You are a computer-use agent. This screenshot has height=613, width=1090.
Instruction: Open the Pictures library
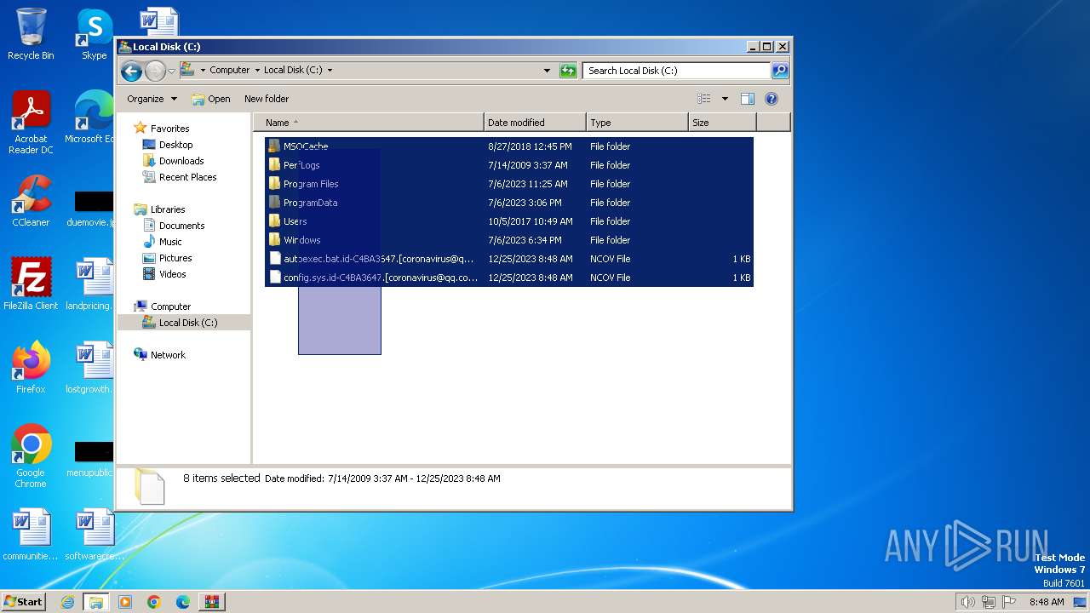(x=175, y=258)
